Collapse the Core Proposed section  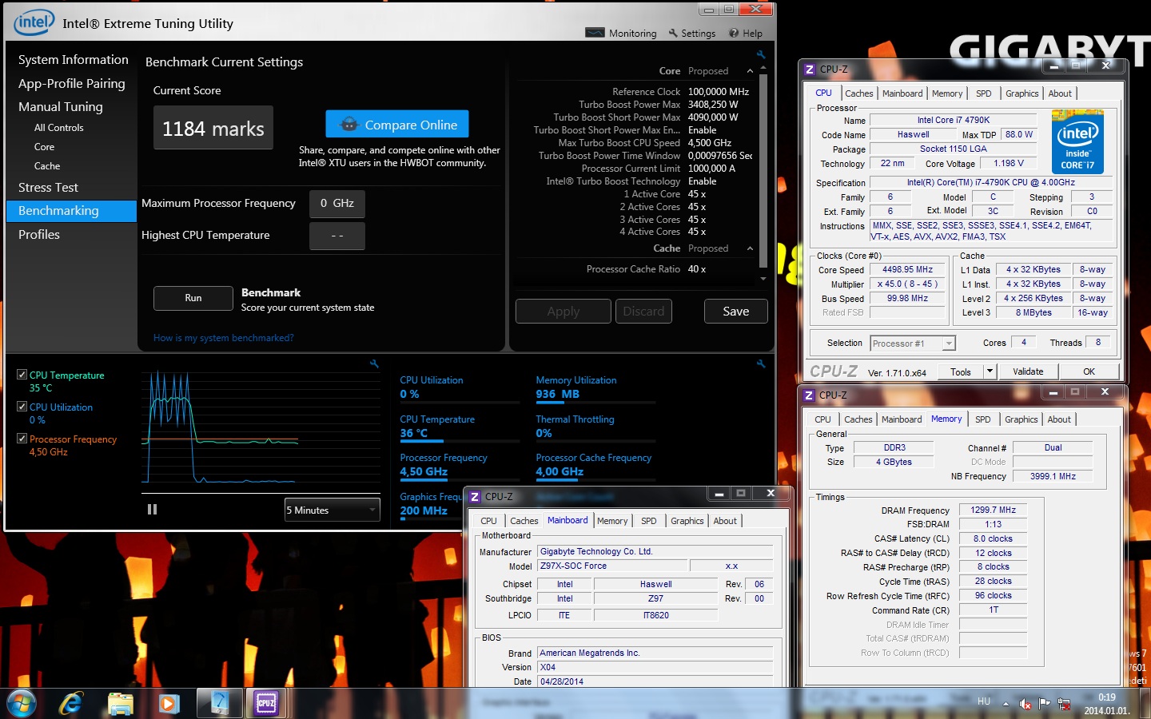click(x=750, y=71)
